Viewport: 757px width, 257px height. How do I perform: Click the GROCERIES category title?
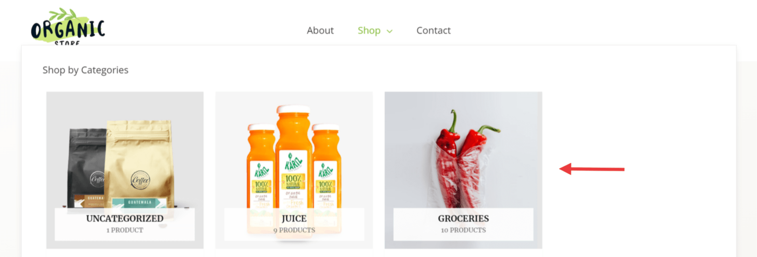pos(463,219)
